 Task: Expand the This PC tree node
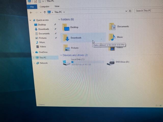[34, 58]
